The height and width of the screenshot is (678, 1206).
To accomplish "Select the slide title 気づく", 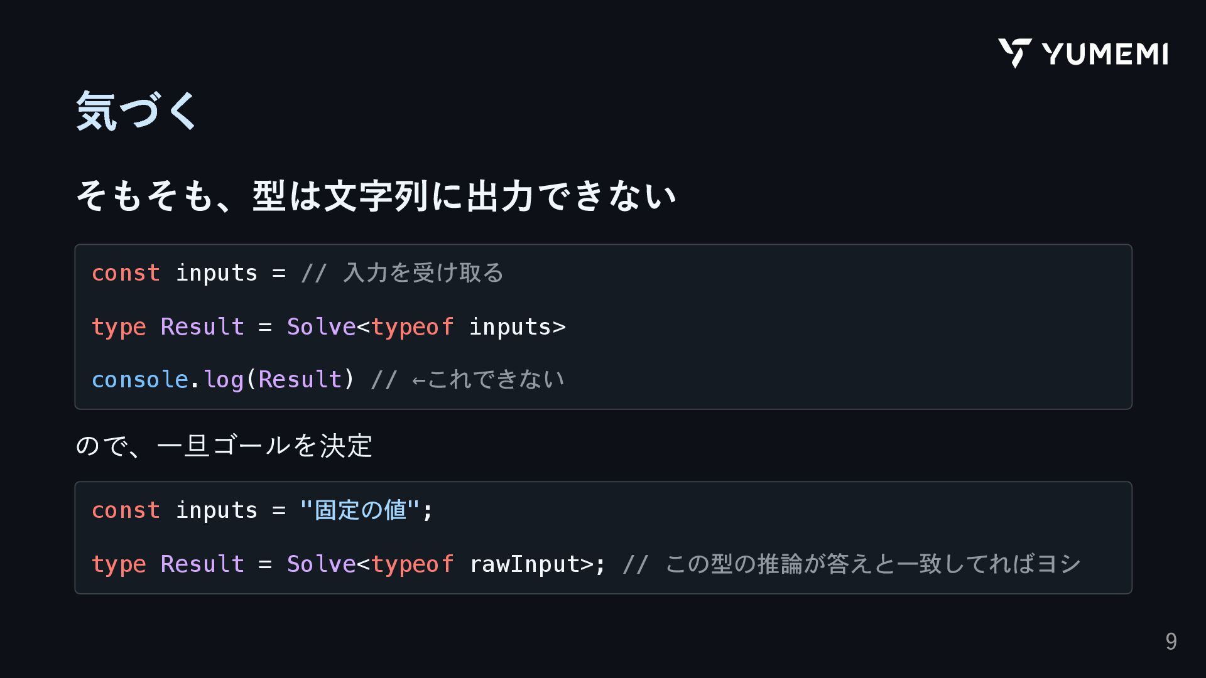I will pos(136,110).
